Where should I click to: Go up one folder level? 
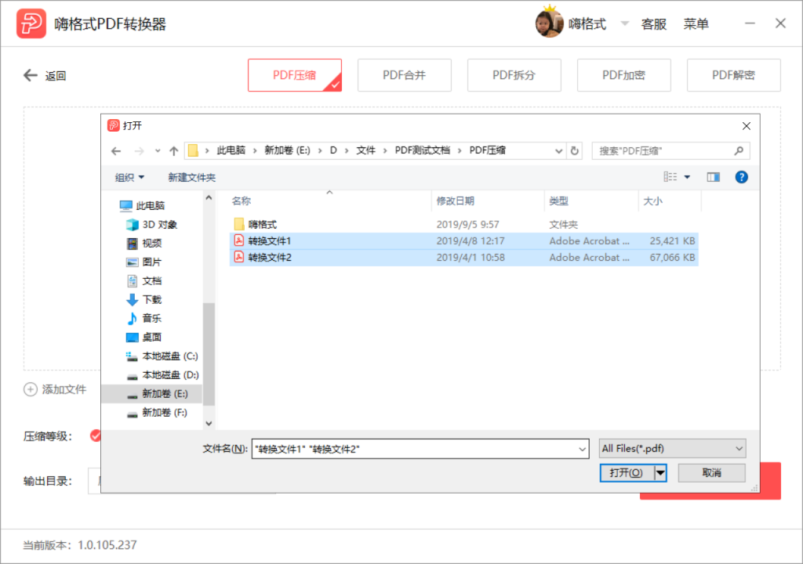173,151
